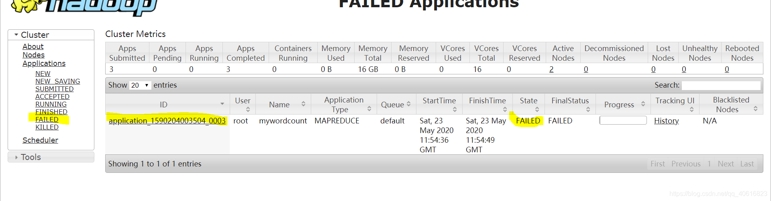Sort table by Name column
Viewport: 771px width, 201px height.
tap(283, 105)
